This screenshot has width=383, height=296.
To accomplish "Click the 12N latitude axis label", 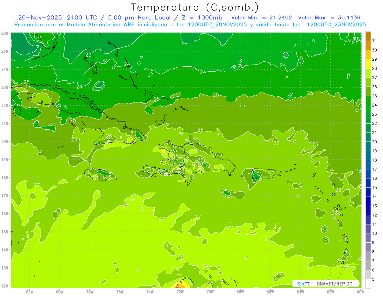I will click(5, 286).
